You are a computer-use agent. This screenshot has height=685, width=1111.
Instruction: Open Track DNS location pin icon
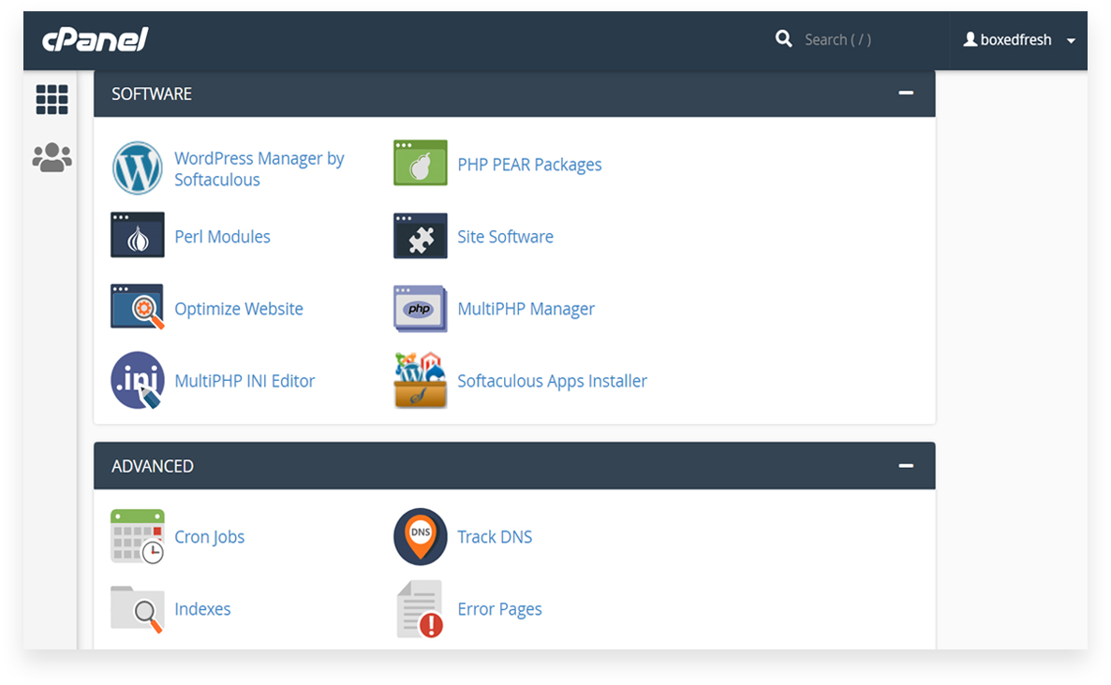click(420, 536)
